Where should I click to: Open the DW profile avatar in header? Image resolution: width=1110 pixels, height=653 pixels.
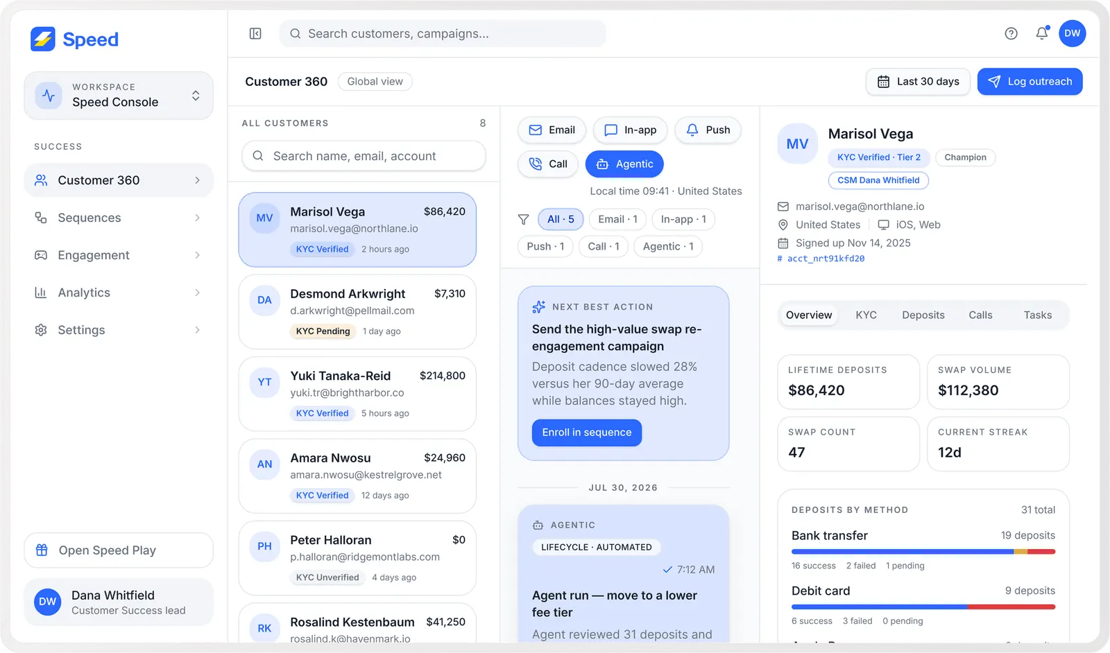1073,33
